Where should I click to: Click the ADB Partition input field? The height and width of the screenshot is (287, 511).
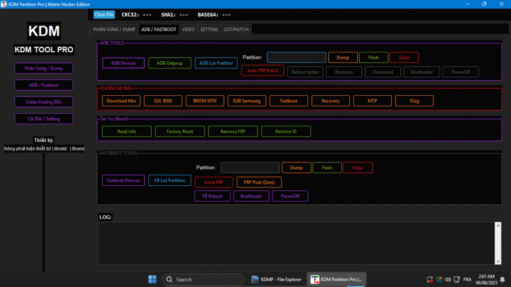(x=296, y=57)
